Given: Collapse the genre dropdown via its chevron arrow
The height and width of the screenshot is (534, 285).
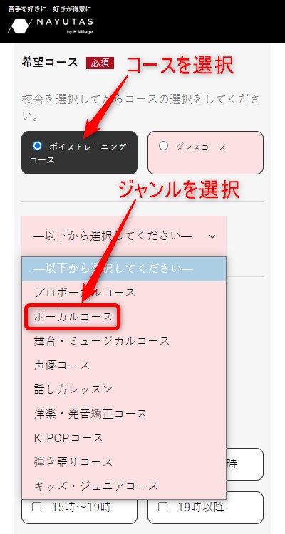Looking at the screenshot, I should coord(212,236).
